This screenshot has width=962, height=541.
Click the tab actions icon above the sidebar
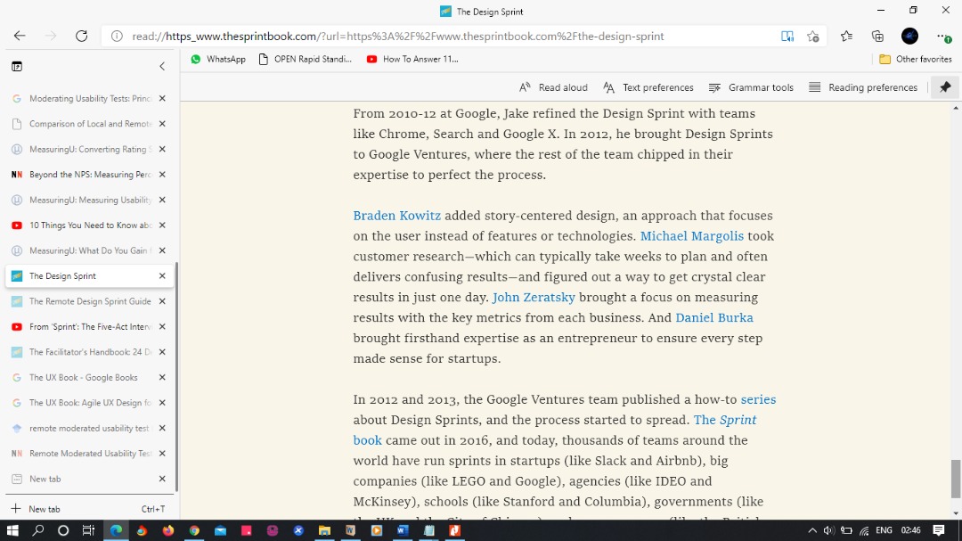17,66
